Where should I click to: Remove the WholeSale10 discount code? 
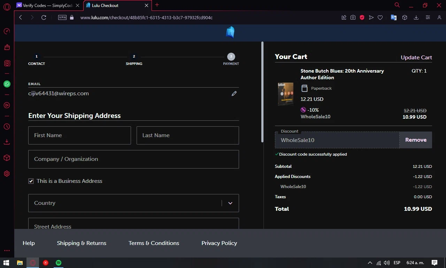pos(415,140)
